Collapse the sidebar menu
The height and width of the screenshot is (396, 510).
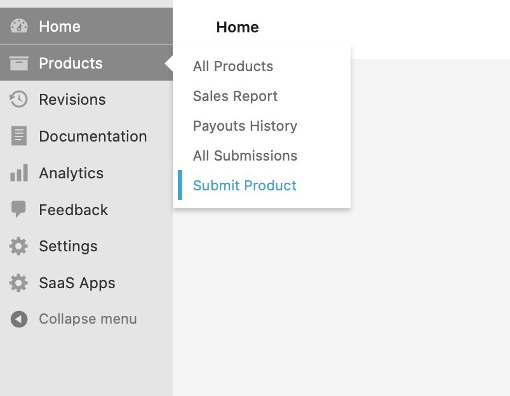coord(88,319)
